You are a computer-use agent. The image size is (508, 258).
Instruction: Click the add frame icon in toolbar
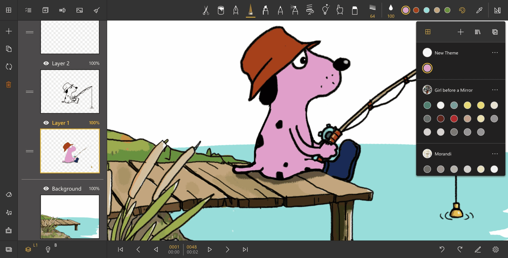click(x=46, y=10)
